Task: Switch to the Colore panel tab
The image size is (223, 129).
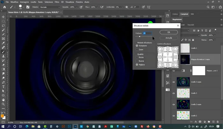Action: pyautogui.click(x=175, y=14)
